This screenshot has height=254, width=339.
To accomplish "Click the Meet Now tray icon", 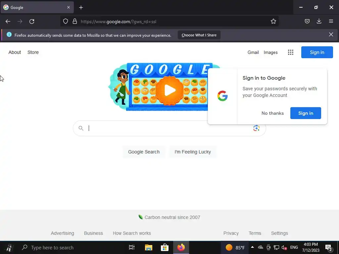I will [x=268, y=247].
